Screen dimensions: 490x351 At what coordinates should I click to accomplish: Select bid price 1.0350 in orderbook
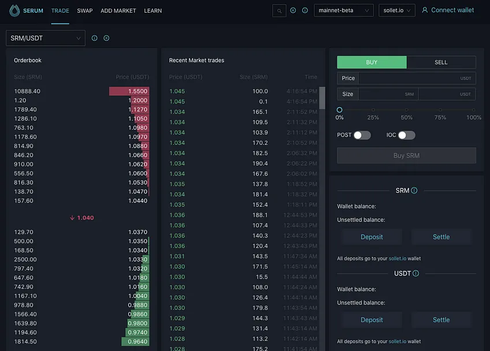pos(138,241)
